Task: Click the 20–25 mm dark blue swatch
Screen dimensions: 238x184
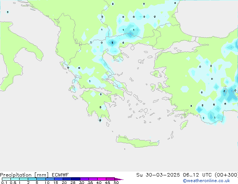Action: pos(67,179)
